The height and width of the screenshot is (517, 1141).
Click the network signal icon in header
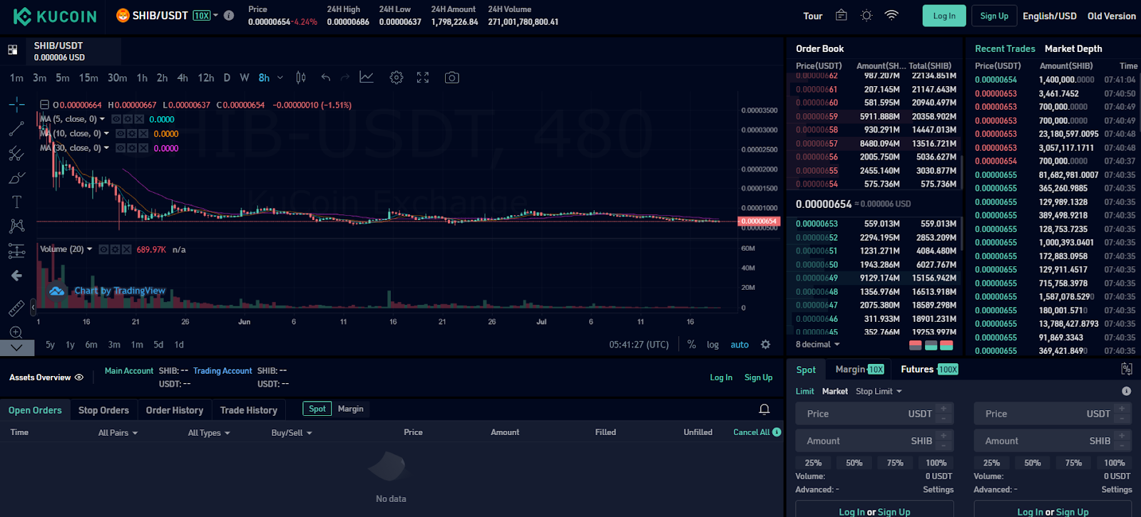pos(891,15)
